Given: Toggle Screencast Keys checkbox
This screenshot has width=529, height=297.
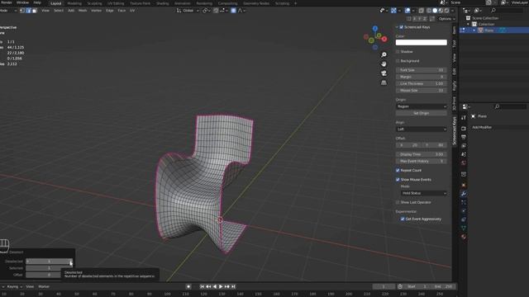Looking at the screenshot, I should point(402,27).
